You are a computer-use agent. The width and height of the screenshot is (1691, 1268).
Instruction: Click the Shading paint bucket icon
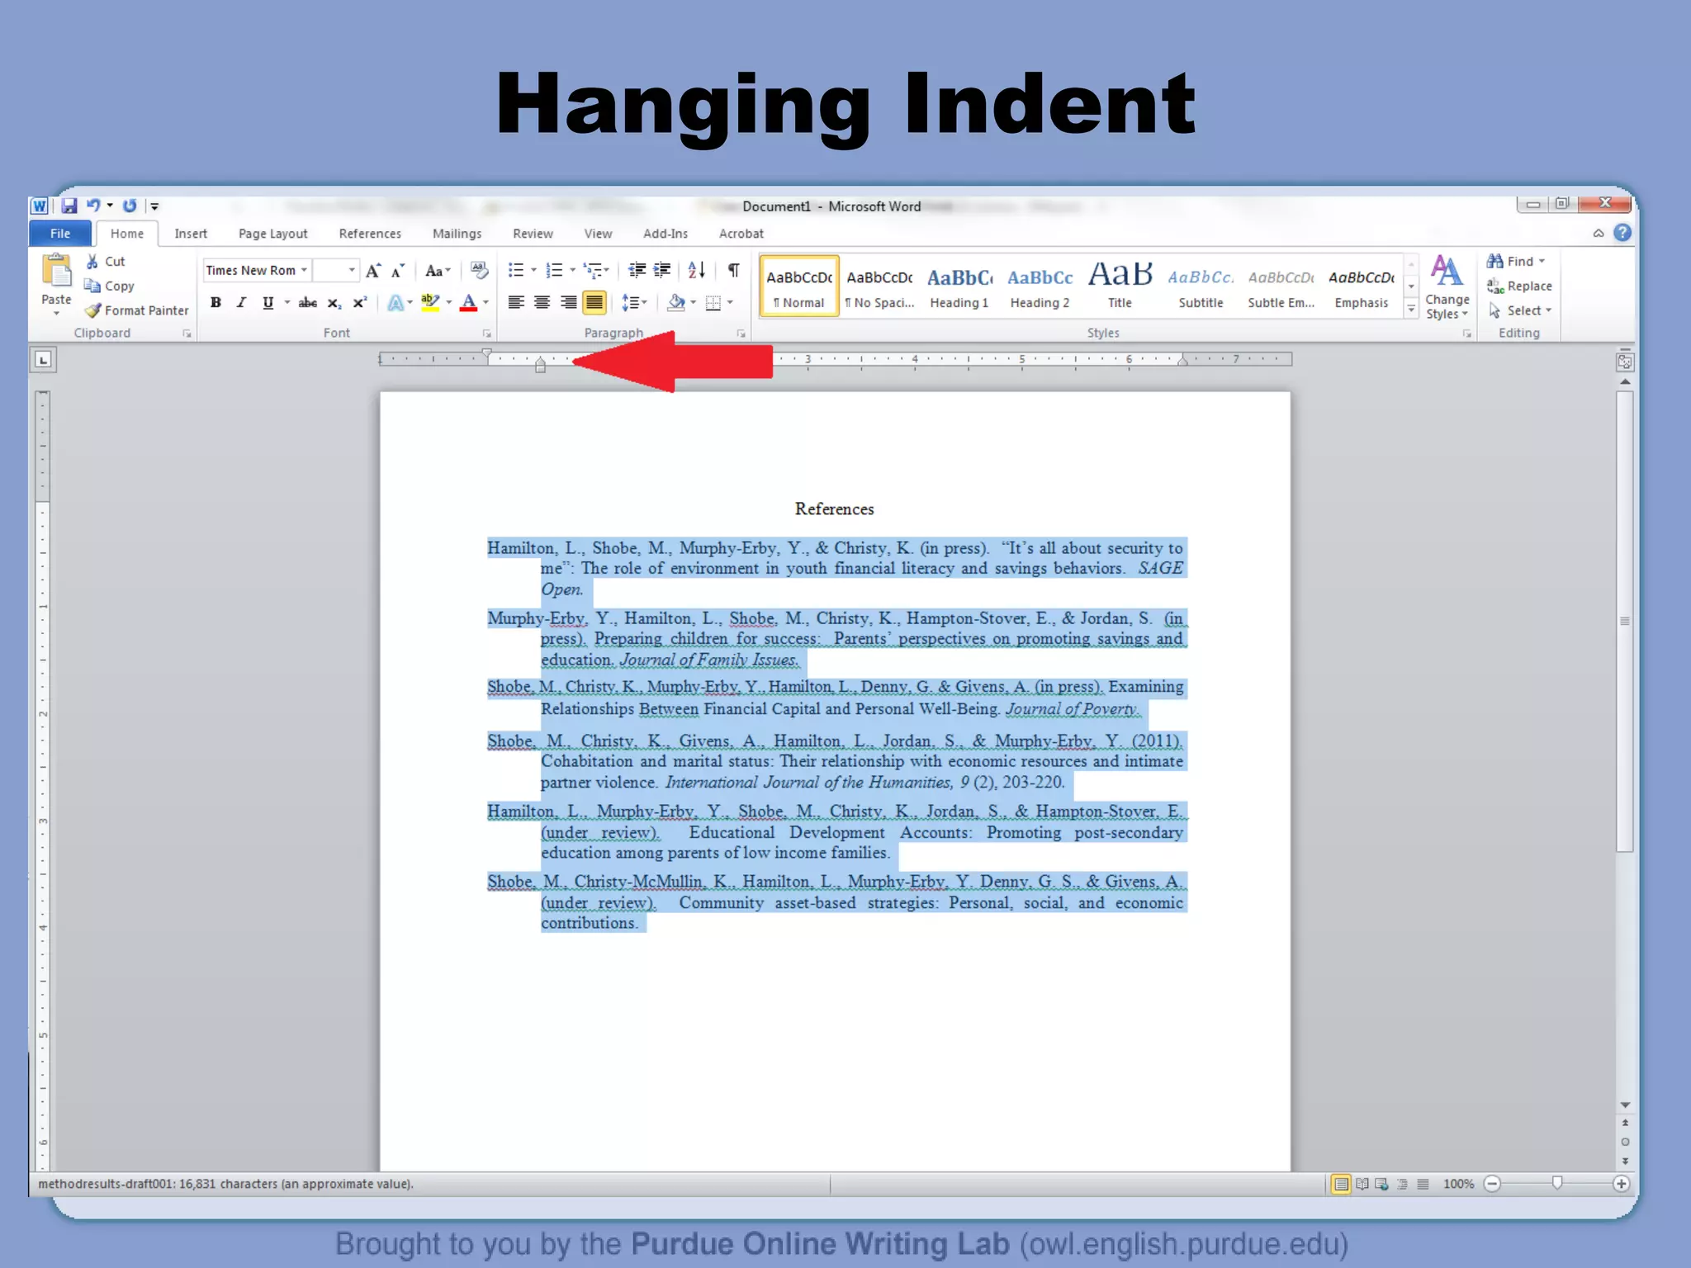[676, 303]
